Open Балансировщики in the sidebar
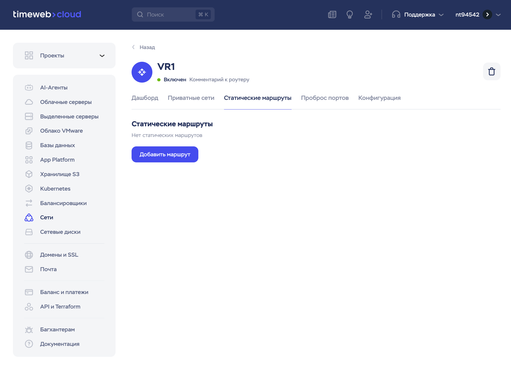 (63, 203)
